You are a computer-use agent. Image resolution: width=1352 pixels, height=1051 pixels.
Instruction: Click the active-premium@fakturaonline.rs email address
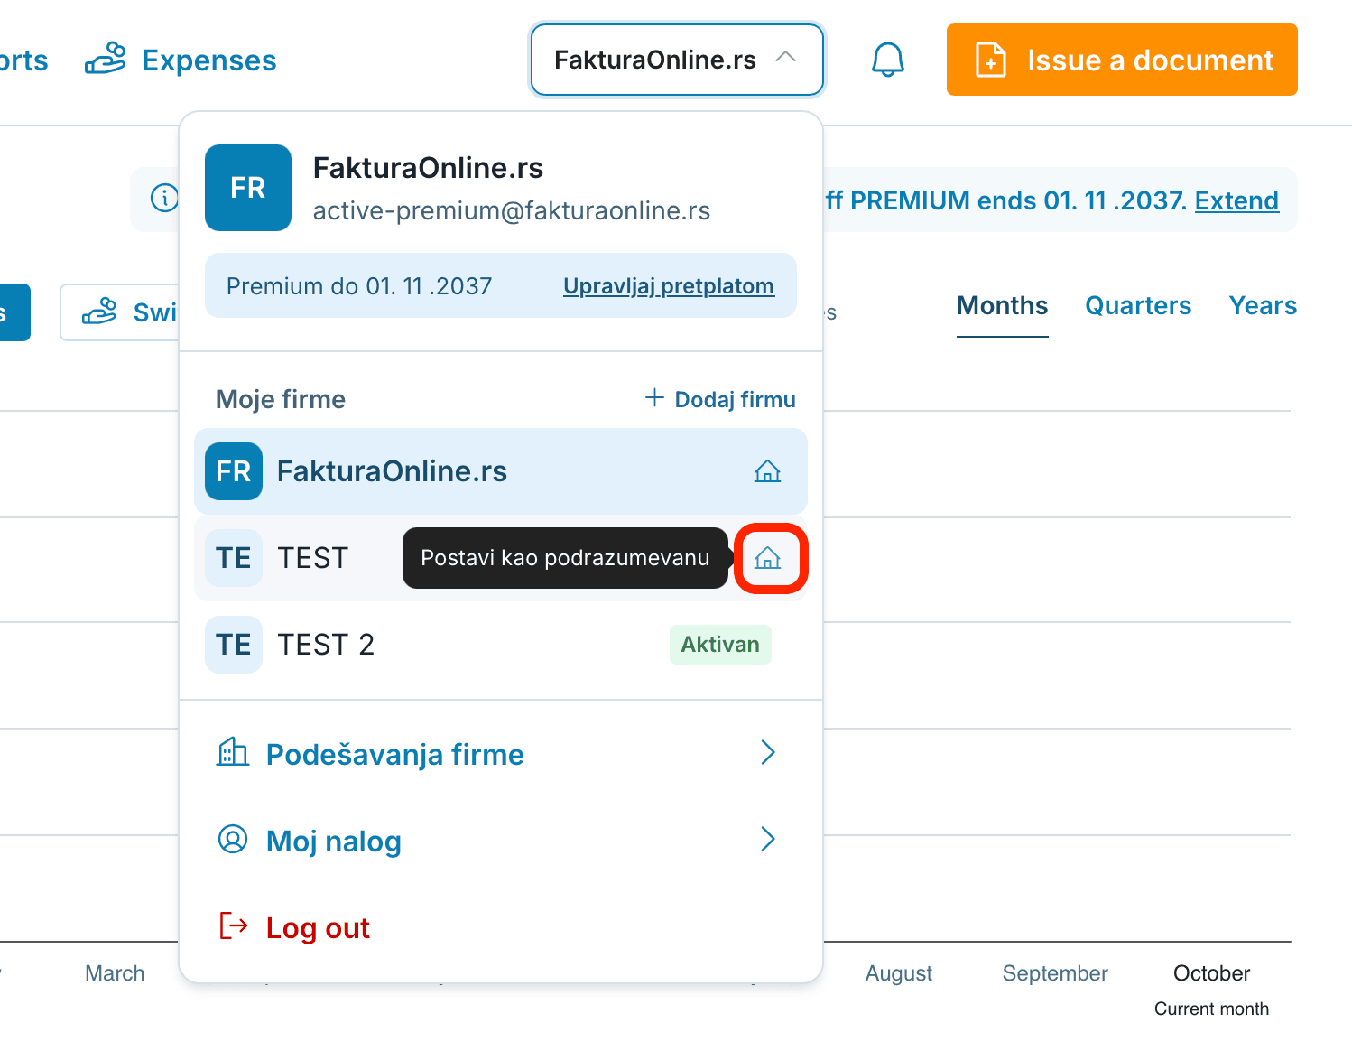pyautogui.click(x=512, y=211)
